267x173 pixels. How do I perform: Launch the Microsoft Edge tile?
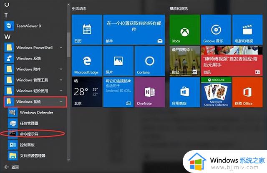pos(87,61)
